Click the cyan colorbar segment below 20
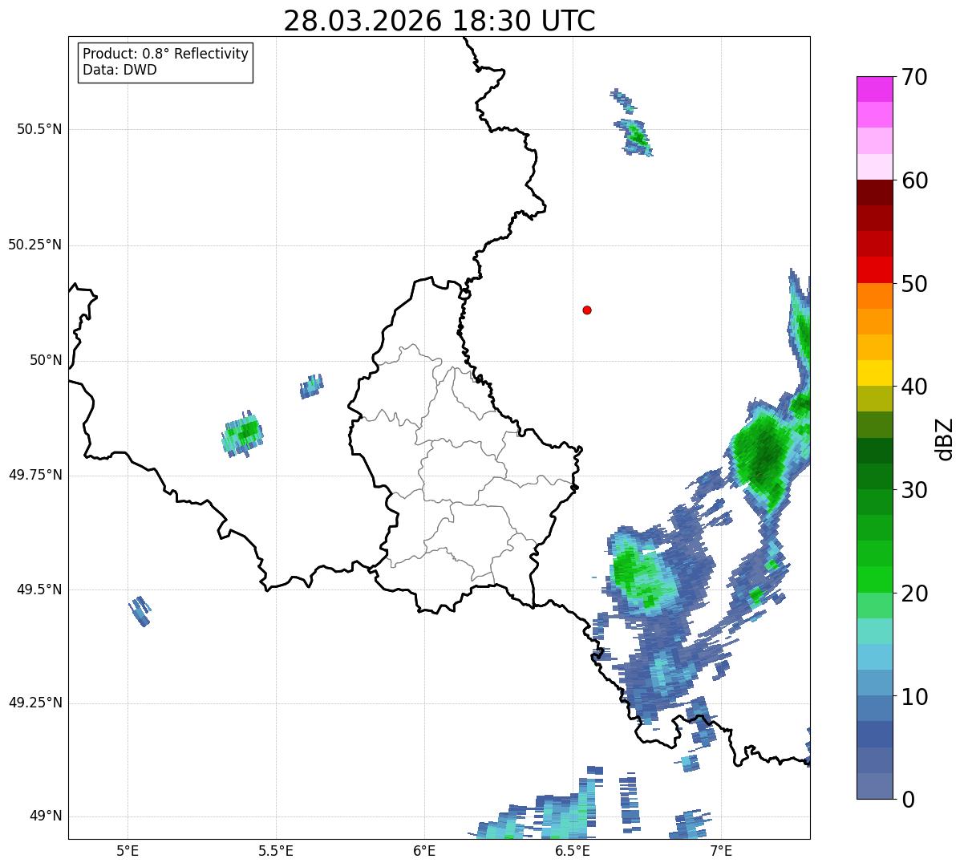The height and width of the screenshot is (867, 964). coord(874,630)
